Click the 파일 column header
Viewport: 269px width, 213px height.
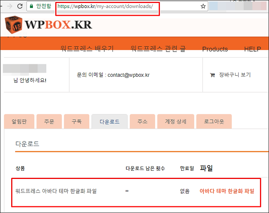206,168
